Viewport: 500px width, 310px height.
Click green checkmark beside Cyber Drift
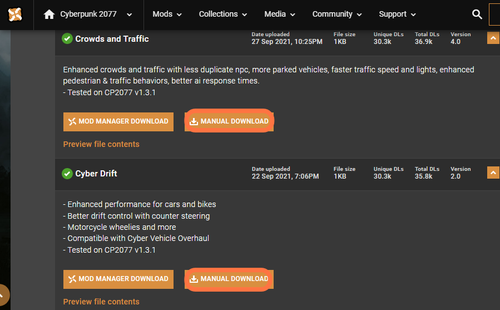67,174
